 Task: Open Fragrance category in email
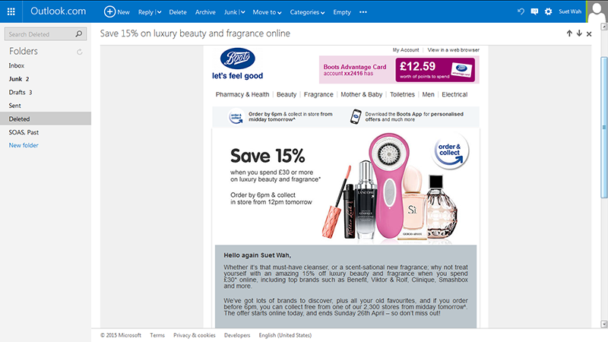pyautogui.click(x=318, y=94)
